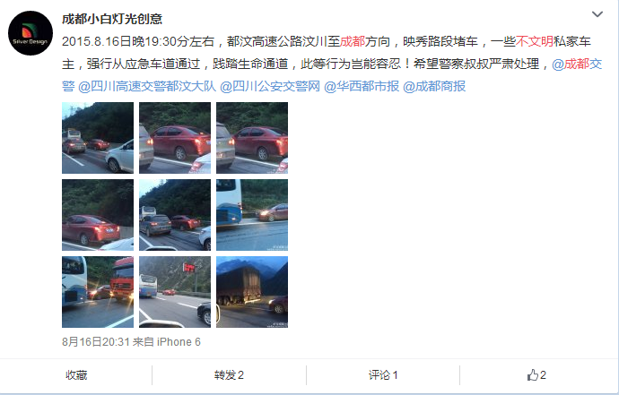Open 评论 1 comments section

[x=383, y=375]
